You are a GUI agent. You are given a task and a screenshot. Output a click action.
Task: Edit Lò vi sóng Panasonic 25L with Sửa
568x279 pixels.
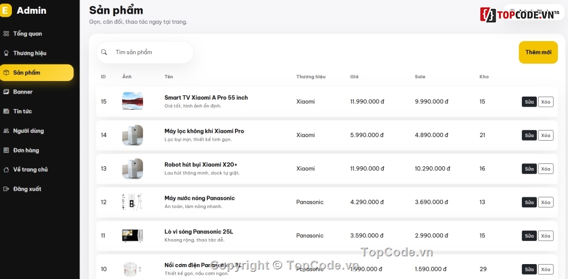point(529,236)
